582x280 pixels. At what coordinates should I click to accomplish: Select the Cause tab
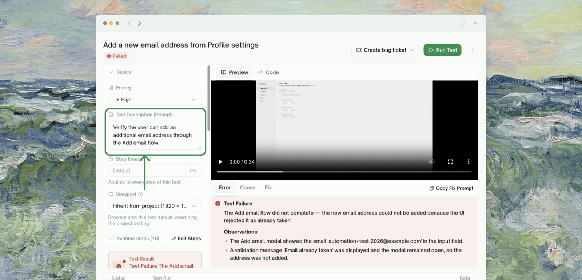click(248, 188)
